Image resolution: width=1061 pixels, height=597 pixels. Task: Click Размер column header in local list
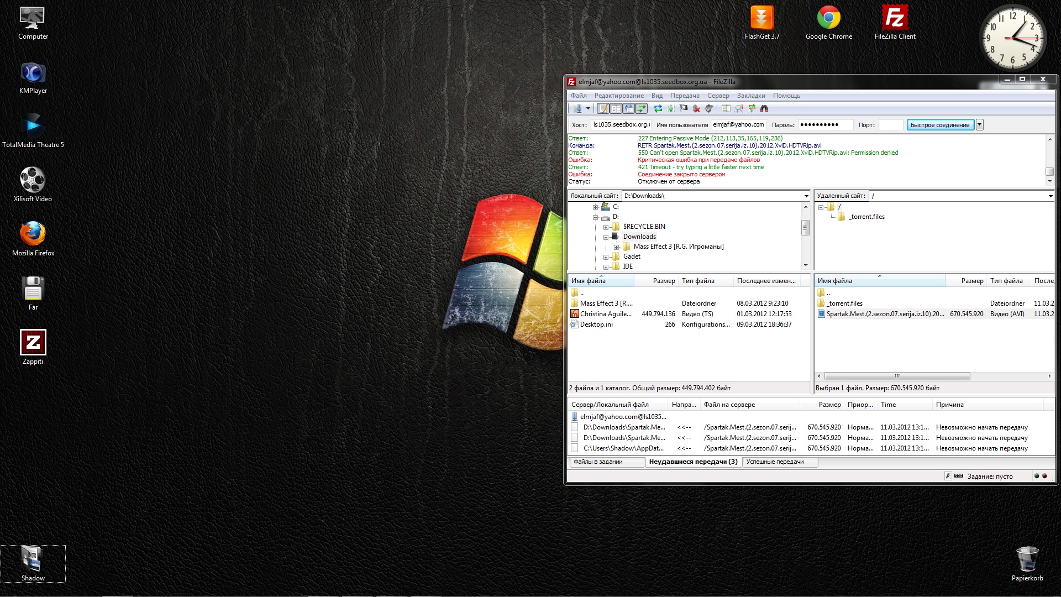tap(663, 281)
